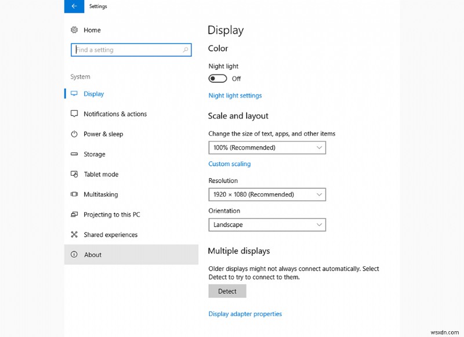The image size is (464, 337).
Task: Click the Multitasking icon
Action: tap(75, 194)
